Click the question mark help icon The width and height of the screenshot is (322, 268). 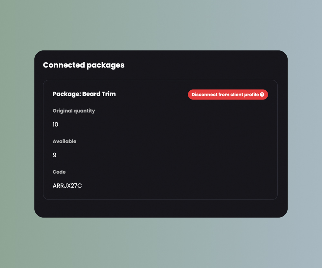click(262, 95)
